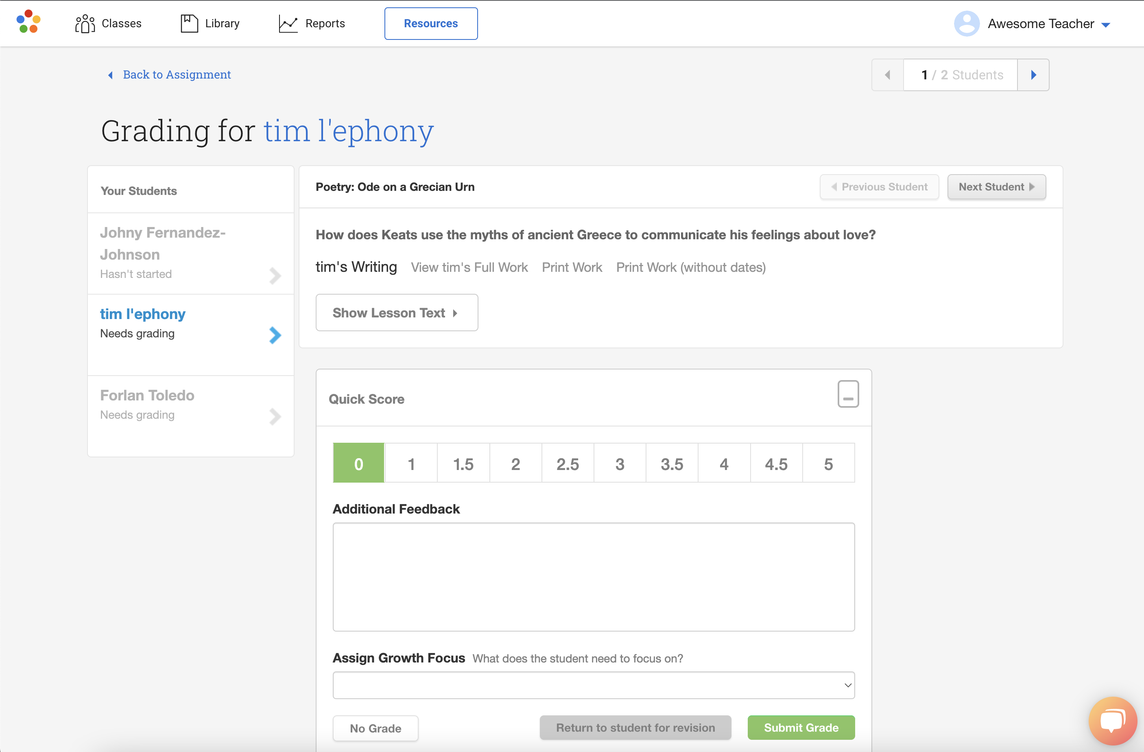Click the colorful dots home logo
The height and width of the screenshot is (752, 1144).
click(x=28, y=22)
